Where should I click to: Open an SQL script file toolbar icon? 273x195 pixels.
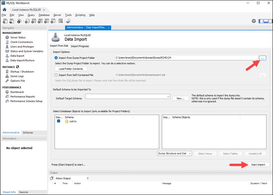click(12, 21)
